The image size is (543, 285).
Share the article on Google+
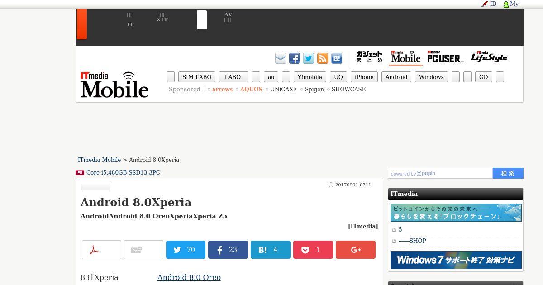(356, 250)
